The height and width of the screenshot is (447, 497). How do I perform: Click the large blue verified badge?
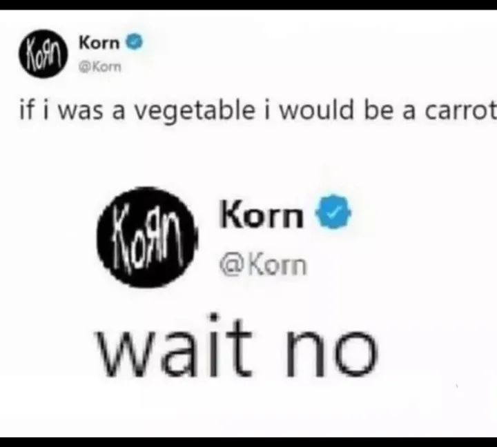(333, 212)
